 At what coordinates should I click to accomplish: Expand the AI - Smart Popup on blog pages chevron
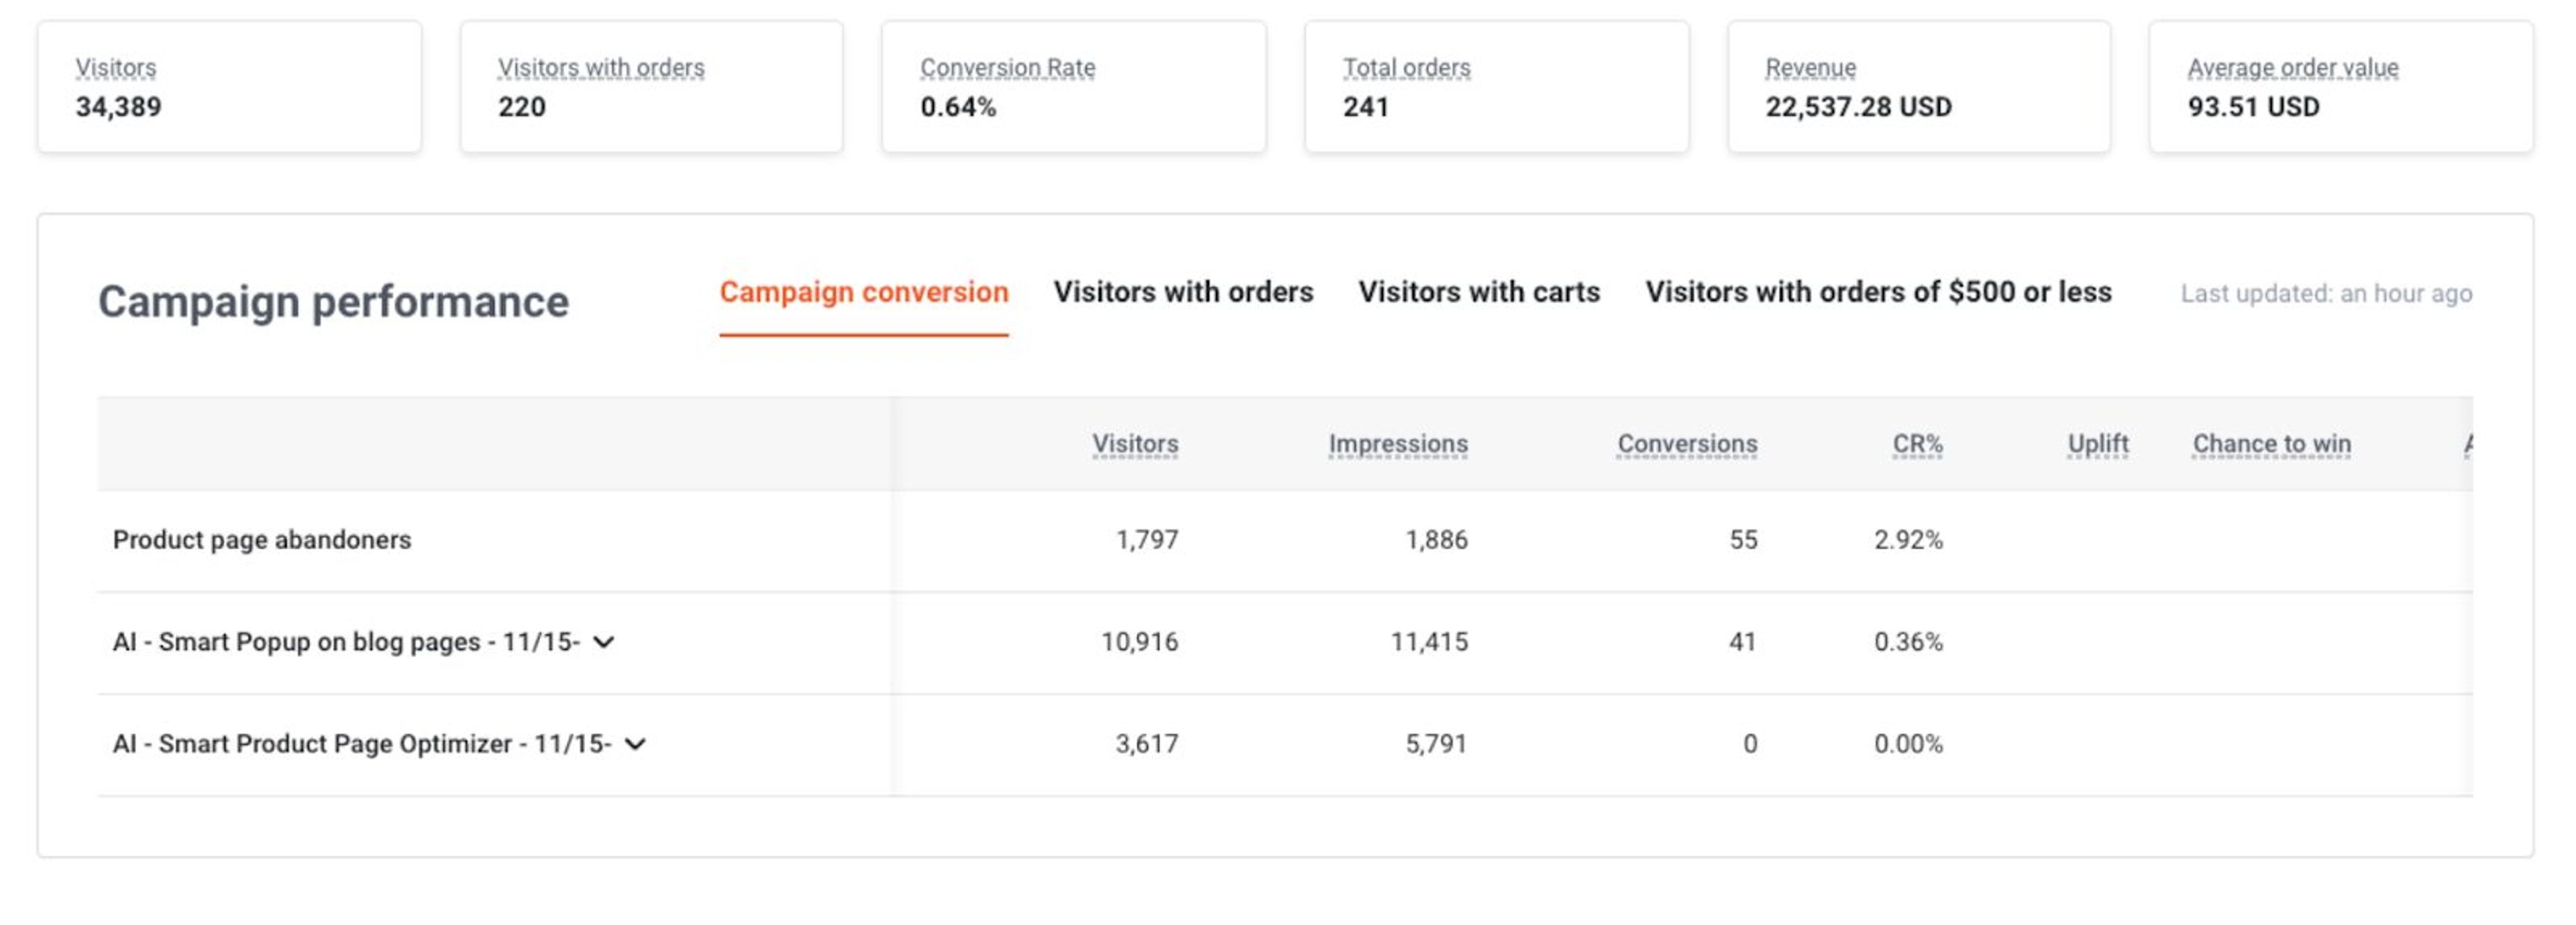[603, 641]
